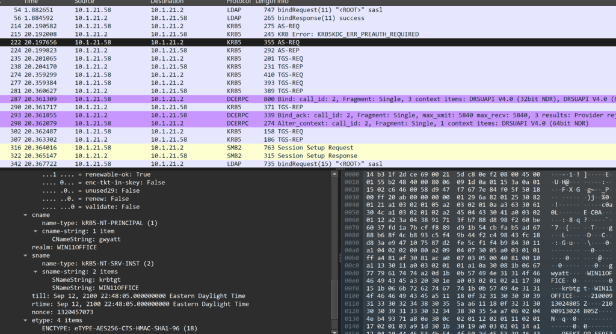This screenshot has height=334, width=616.
Task: Collapse the sname tree node
Action: pos(25,255)
